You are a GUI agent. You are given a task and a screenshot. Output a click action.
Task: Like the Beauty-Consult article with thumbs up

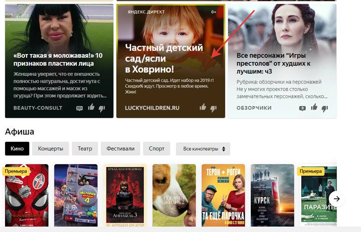[x=91, y=108]
